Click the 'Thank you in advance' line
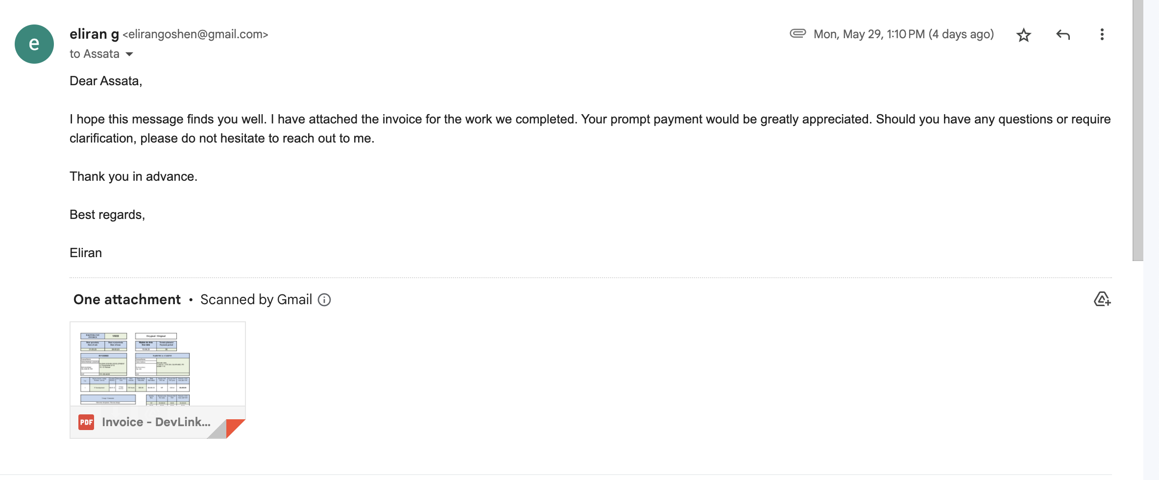The height and width of the screenshot is (480, 1159). [133, 176]
